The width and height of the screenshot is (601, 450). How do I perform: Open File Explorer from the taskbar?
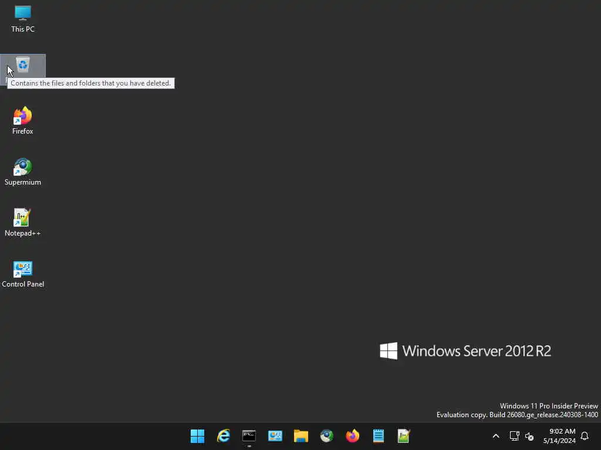[301, 436]
